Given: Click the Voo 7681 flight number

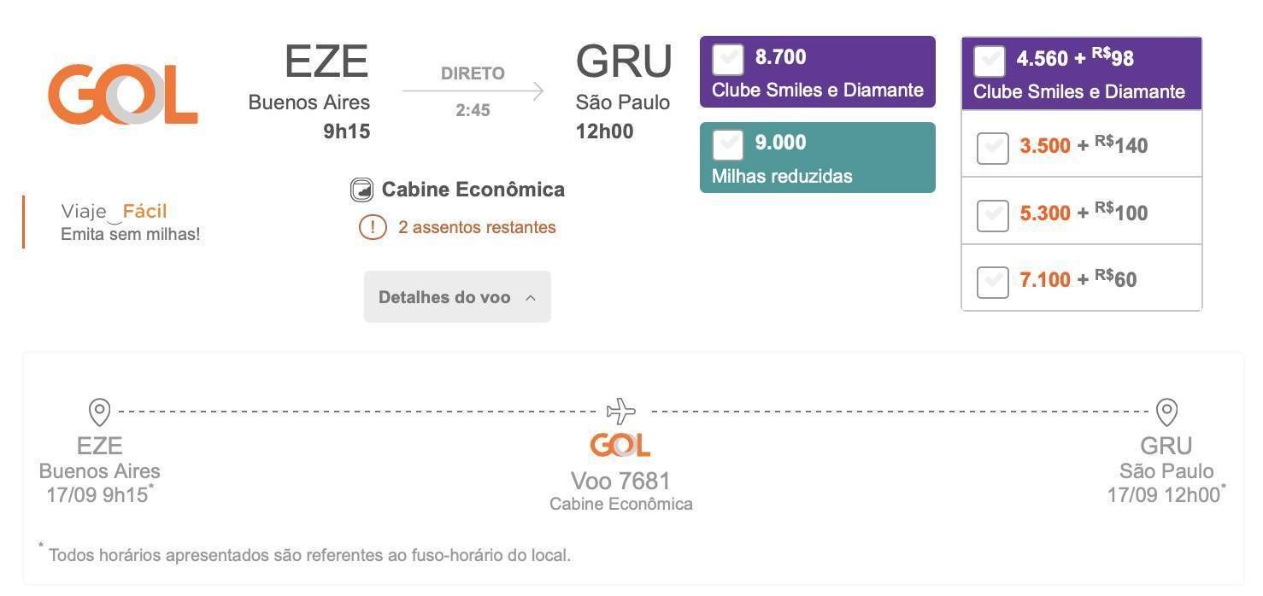Looking at the screenshot, I should [620, 481].
